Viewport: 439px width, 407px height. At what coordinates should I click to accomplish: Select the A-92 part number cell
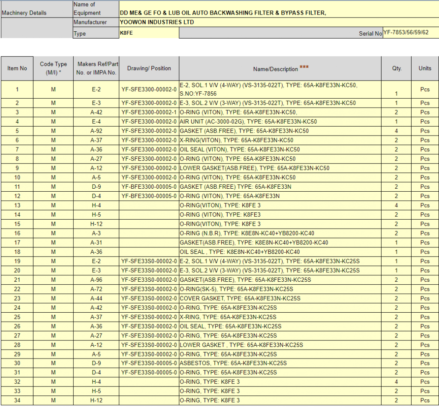pos(96,131)
